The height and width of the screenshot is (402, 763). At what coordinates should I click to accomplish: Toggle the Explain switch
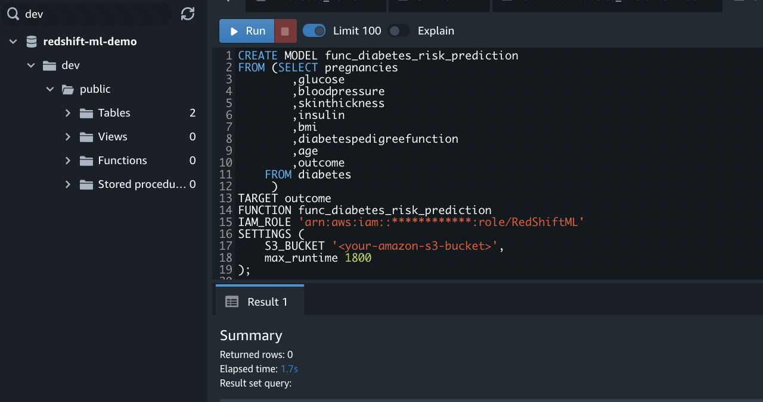[399, 30]
